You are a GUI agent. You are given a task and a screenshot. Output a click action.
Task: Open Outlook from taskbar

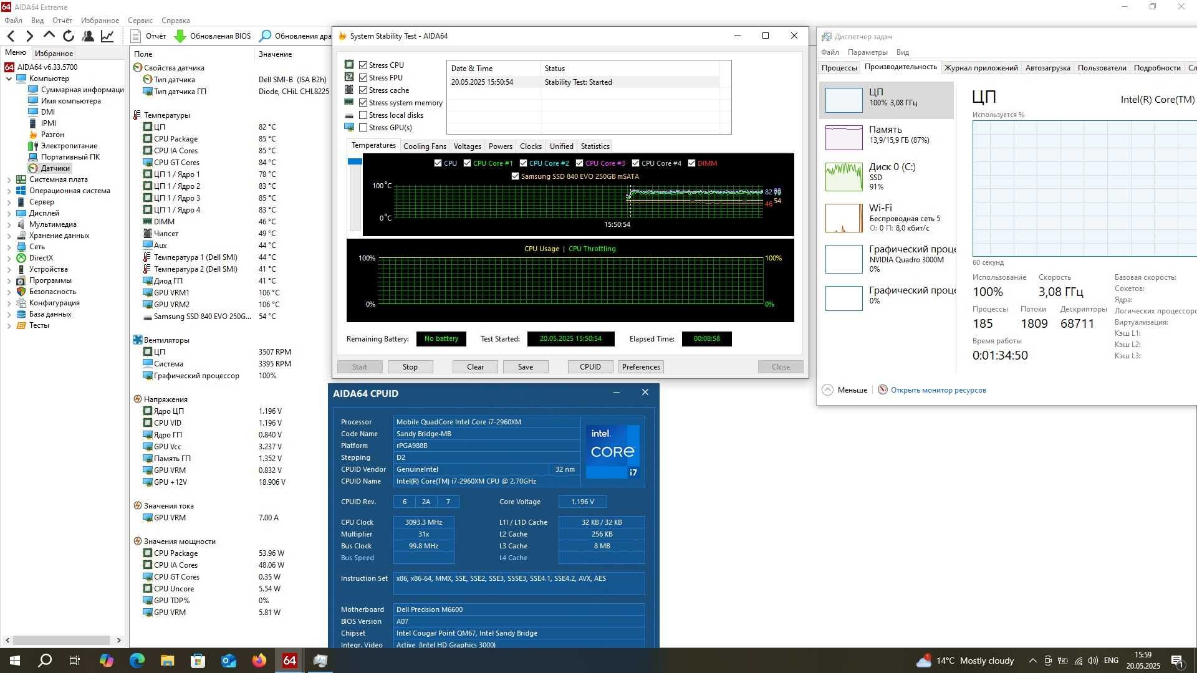pos(229,661)
